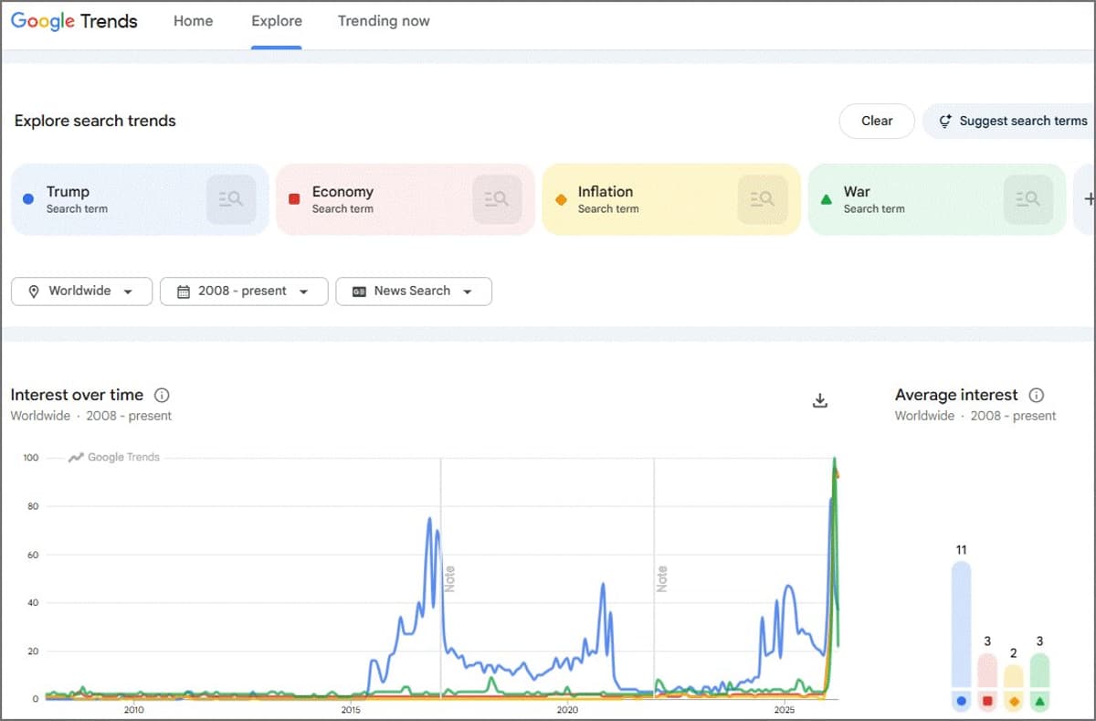Image resolution: width=1096 pixels, height=721 pixels.
Task: Click the second Note marker near 2022
Action: click(x=662, y=578)
